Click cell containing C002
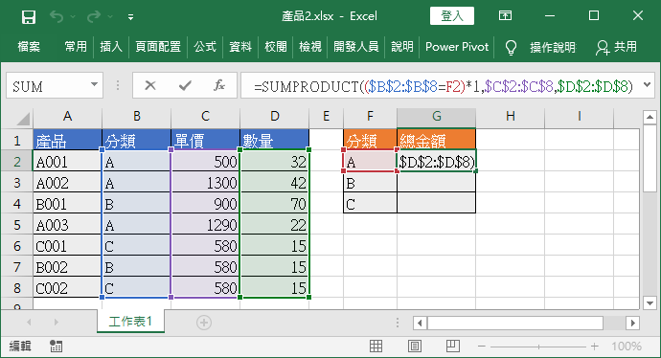This screenshot has height=358, width=661. pos(67,288)
